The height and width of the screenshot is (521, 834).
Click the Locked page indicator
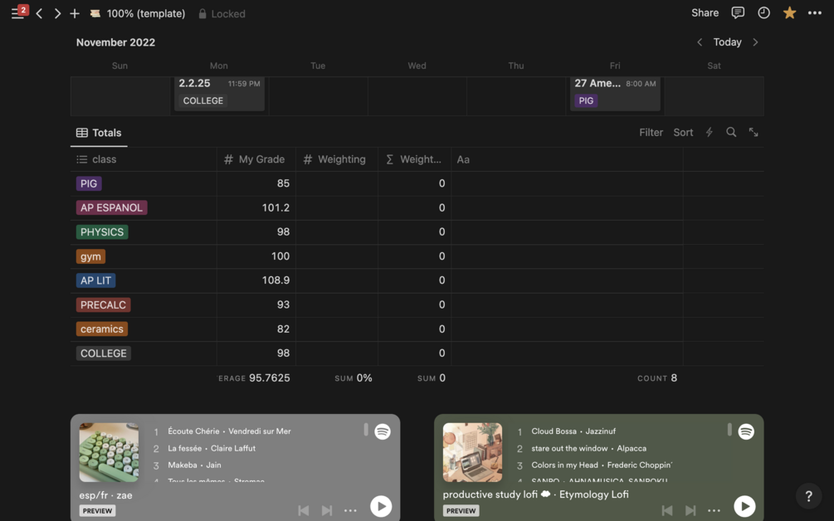[222, 13]
